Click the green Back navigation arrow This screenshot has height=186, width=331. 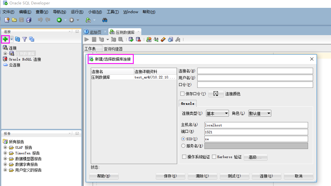pyautogui.click(x=59, y=20)
